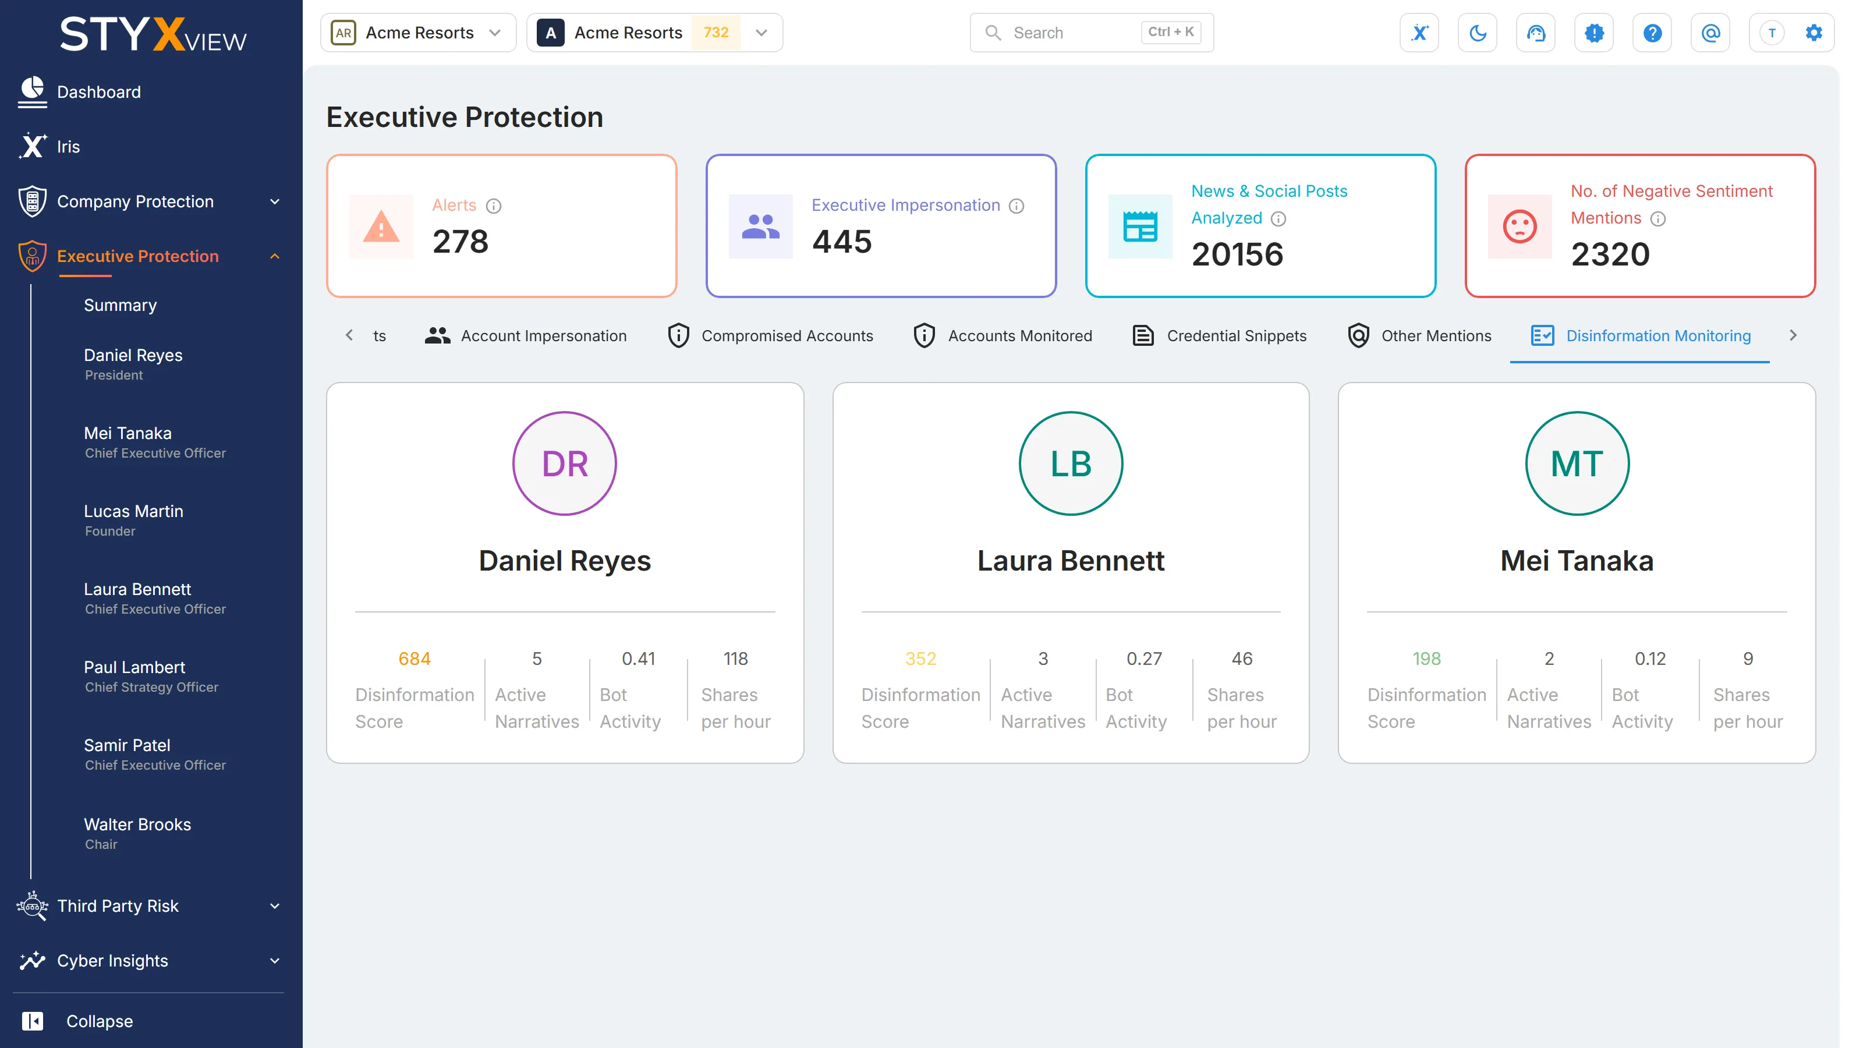
Task: Click info icon beside News & Social Posts Analyzed
Action: [x=1278, y=218]
